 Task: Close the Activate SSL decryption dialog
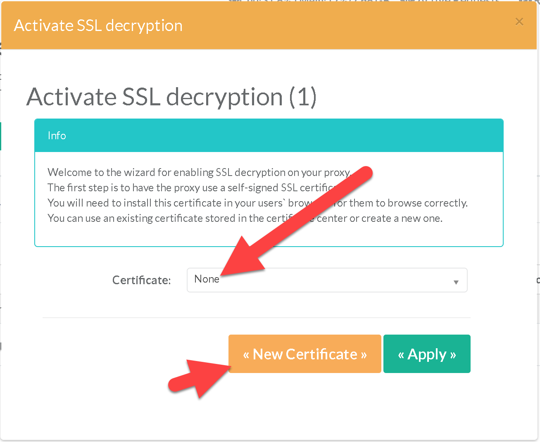(519, 22)
